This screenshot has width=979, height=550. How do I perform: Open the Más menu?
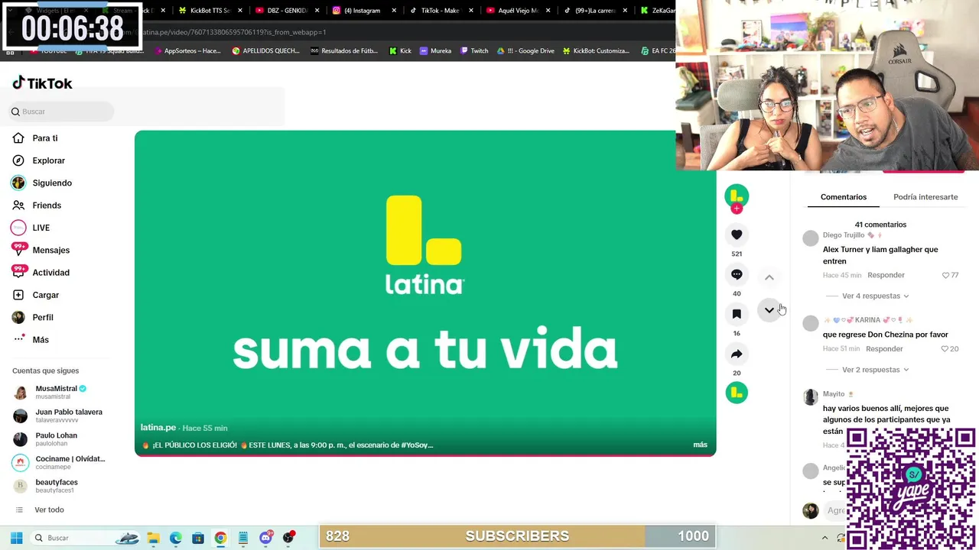(31, 340)
